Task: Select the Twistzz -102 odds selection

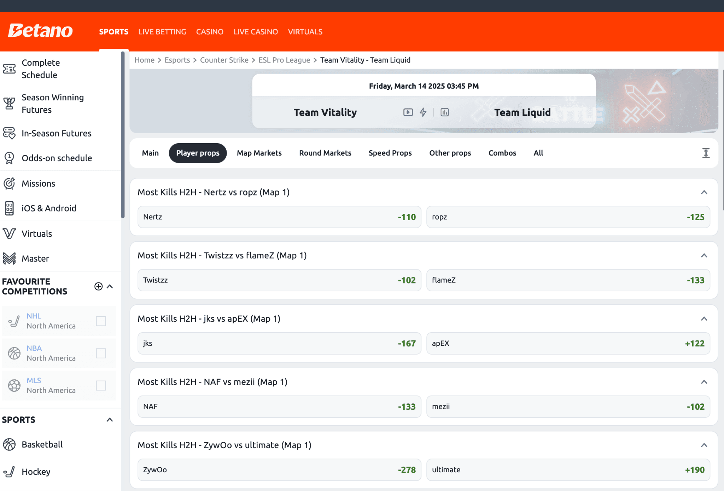Action: [x=279, y=280]
